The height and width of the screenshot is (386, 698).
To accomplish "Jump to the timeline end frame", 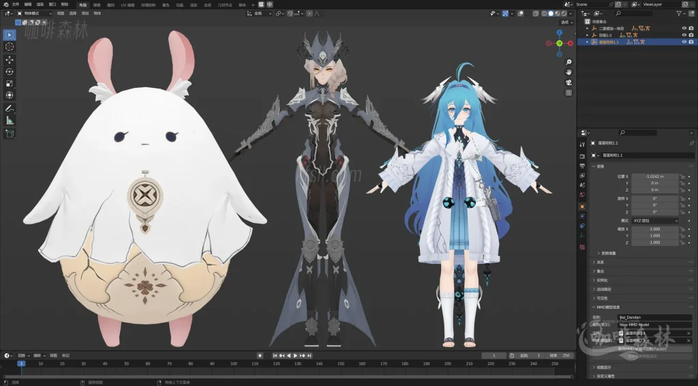I will pyautogui.click(x=309, y=355).
